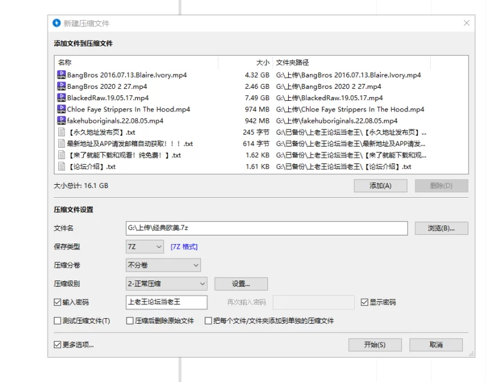Click the 614 字节 size cell
Screen dimensions: 501x382
[x=256, y=143]
